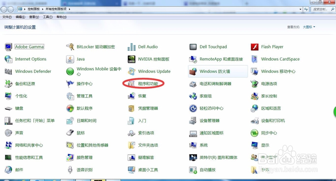Open the 工具(T) menu
The image size is (336, 181).
[x=48, y=17]
